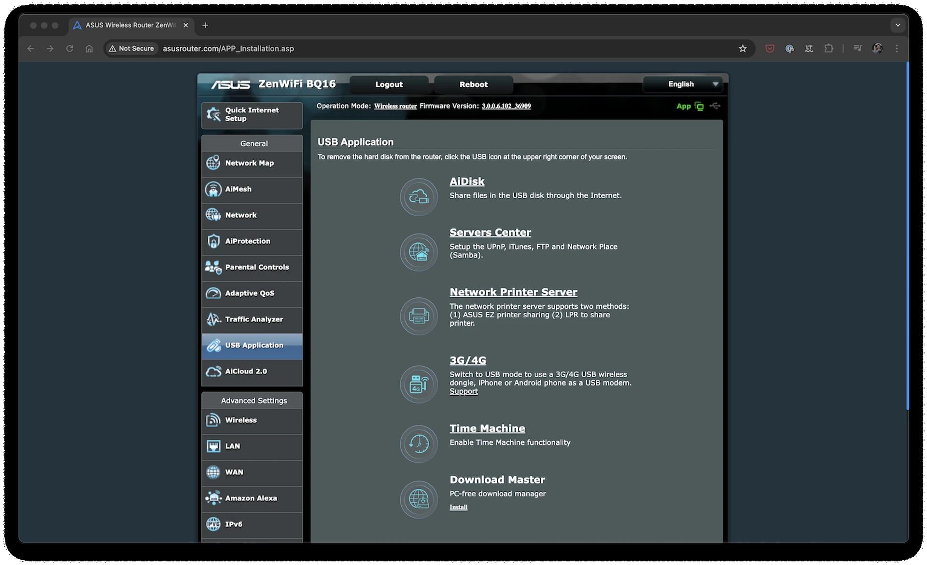The image size is (927, 565).
Task: Open the AiDisk link
Action: (466, 182)
